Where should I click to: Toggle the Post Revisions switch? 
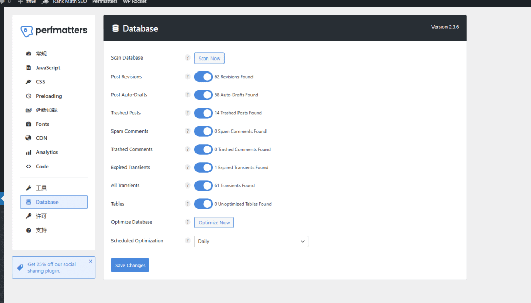(x=203, y=77)
